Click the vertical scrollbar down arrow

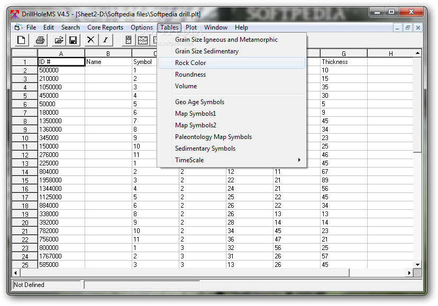tap(417, 265)
